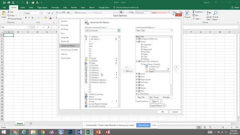Click the Fill Color yellow swatch button
This screenshot has width=240, height=135.
45,18
